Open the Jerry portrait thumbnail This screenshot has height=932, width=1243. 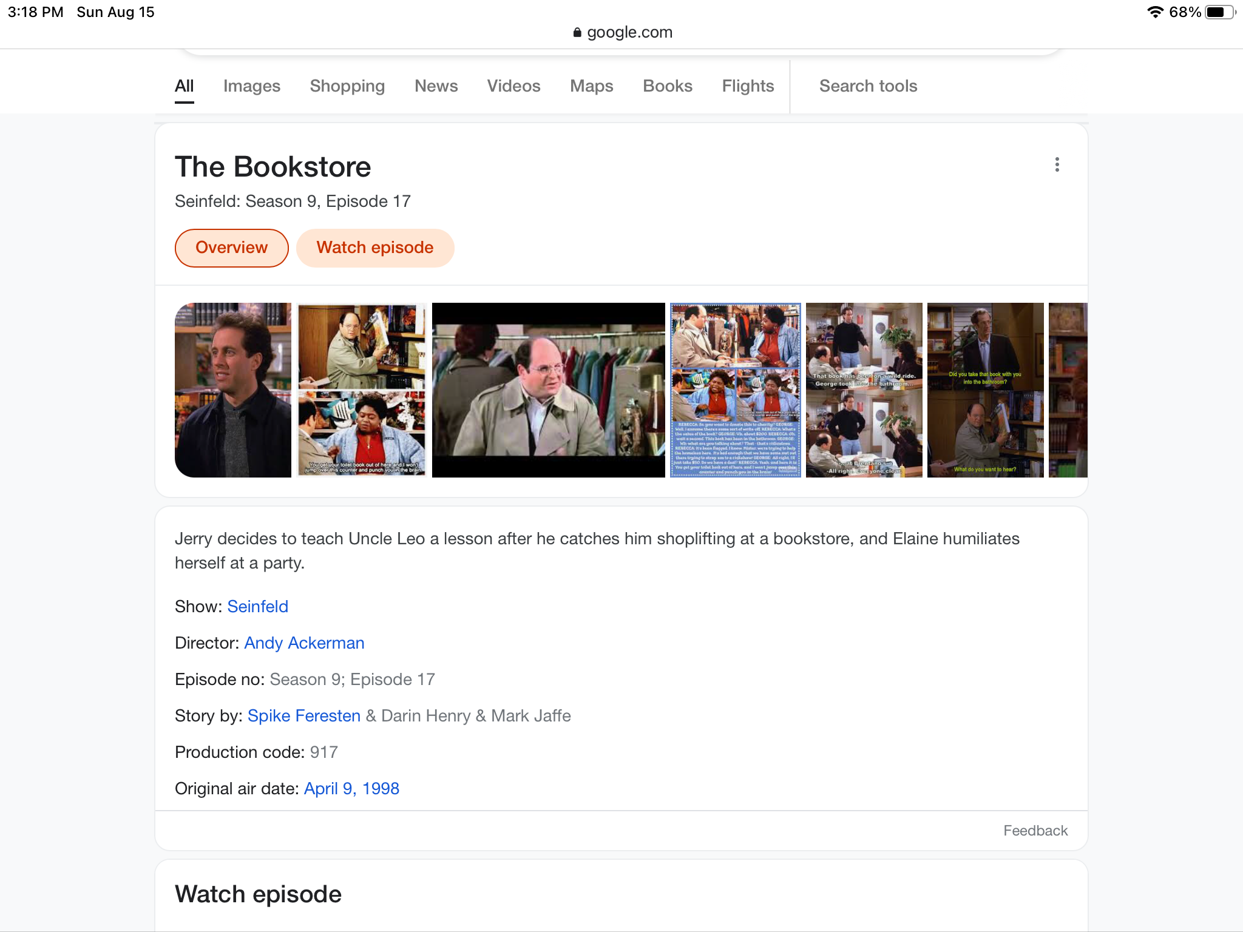click(233, 390)
